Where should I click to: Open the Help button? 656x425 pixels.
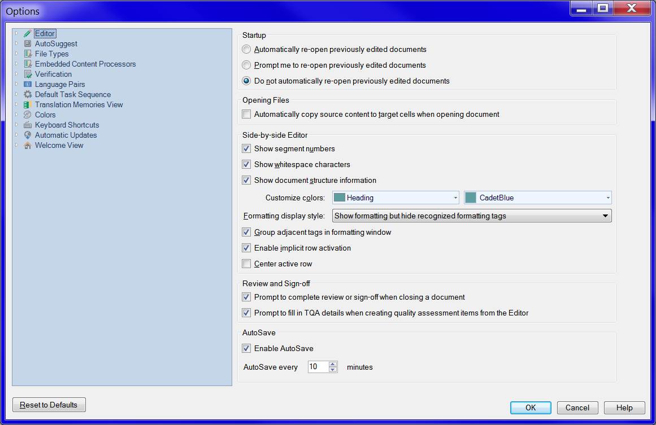coord(624,408)
